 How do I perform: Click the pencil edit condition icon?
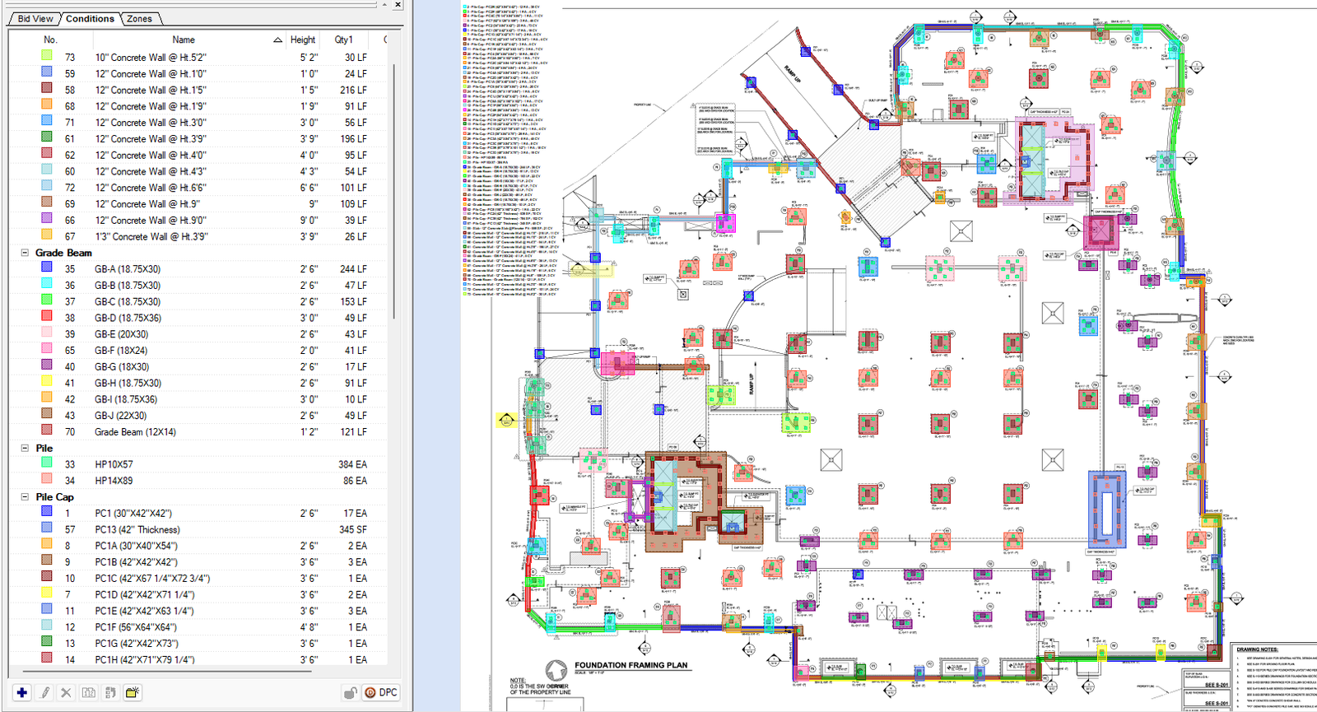click(45, 693)
